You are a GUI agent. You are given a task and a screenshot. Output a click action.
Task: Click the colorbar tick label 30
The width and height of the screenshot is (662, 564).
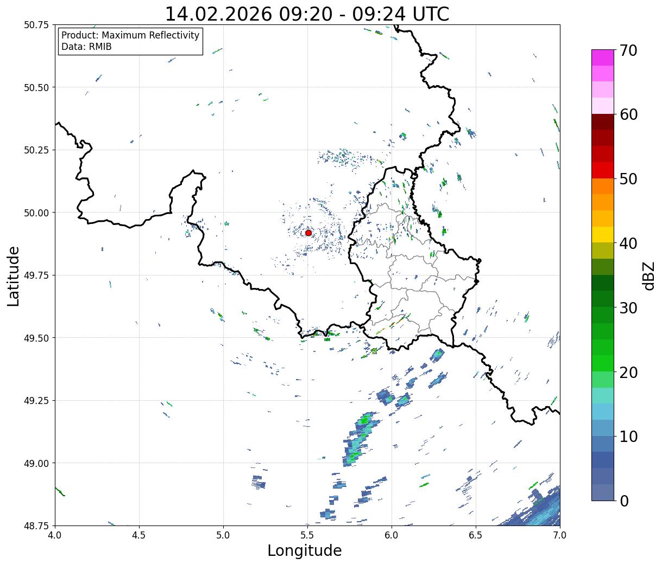click(x=628, y=308)
